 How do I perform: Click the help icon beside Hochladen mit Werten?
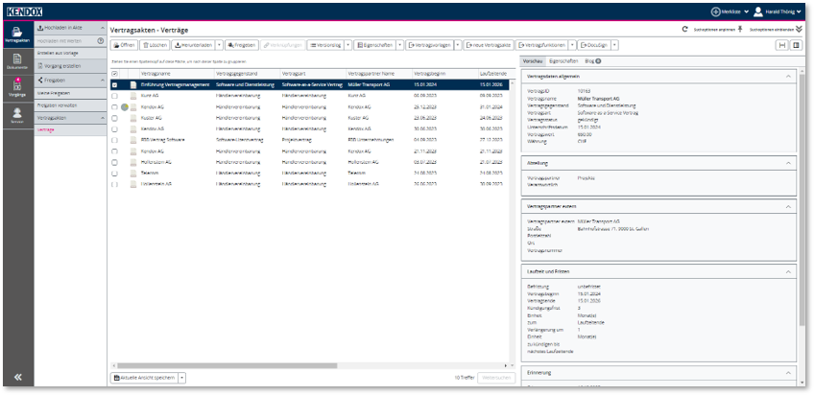coord(101,41)
